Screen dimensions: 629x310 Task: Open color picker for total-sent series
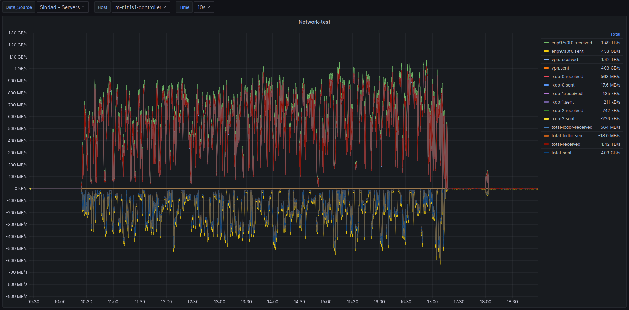546,153
